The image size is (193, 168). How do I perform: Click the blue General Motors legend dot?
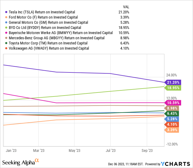click(6, 23)
